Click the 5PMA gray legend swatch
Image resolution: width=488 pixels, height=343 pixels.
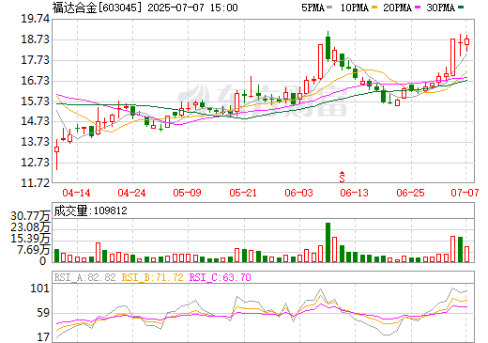tap(329, 7)
